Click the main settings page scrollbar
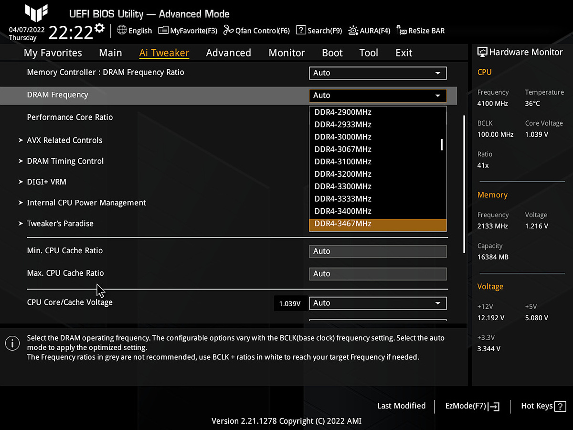Viewport: 573px width, 430px height. point(463,184)
